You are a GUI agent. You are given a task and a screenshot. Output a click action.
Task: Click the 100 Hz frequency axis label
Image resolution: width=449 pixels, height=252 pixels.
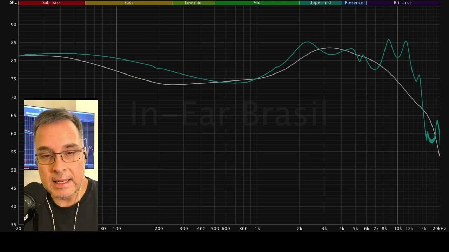click(117, 229)
